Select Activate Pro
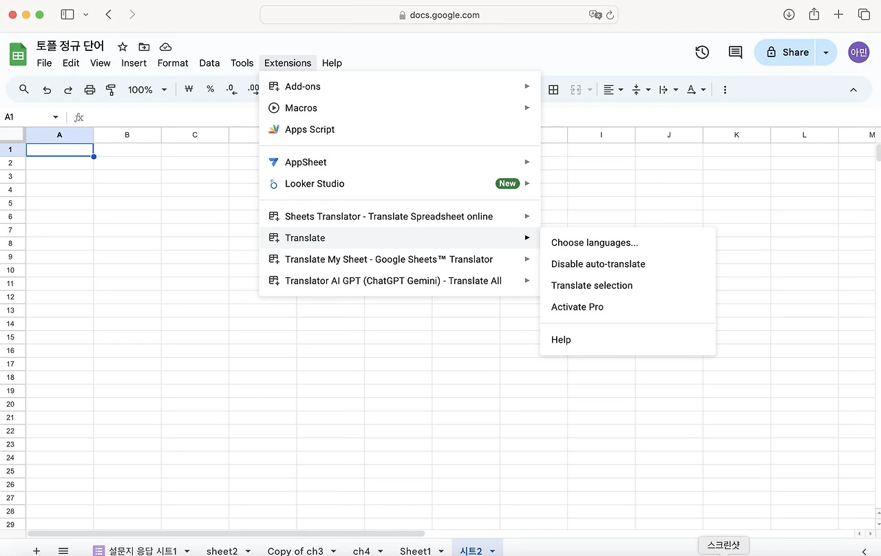The image size is (881, 556). point(628,307)
